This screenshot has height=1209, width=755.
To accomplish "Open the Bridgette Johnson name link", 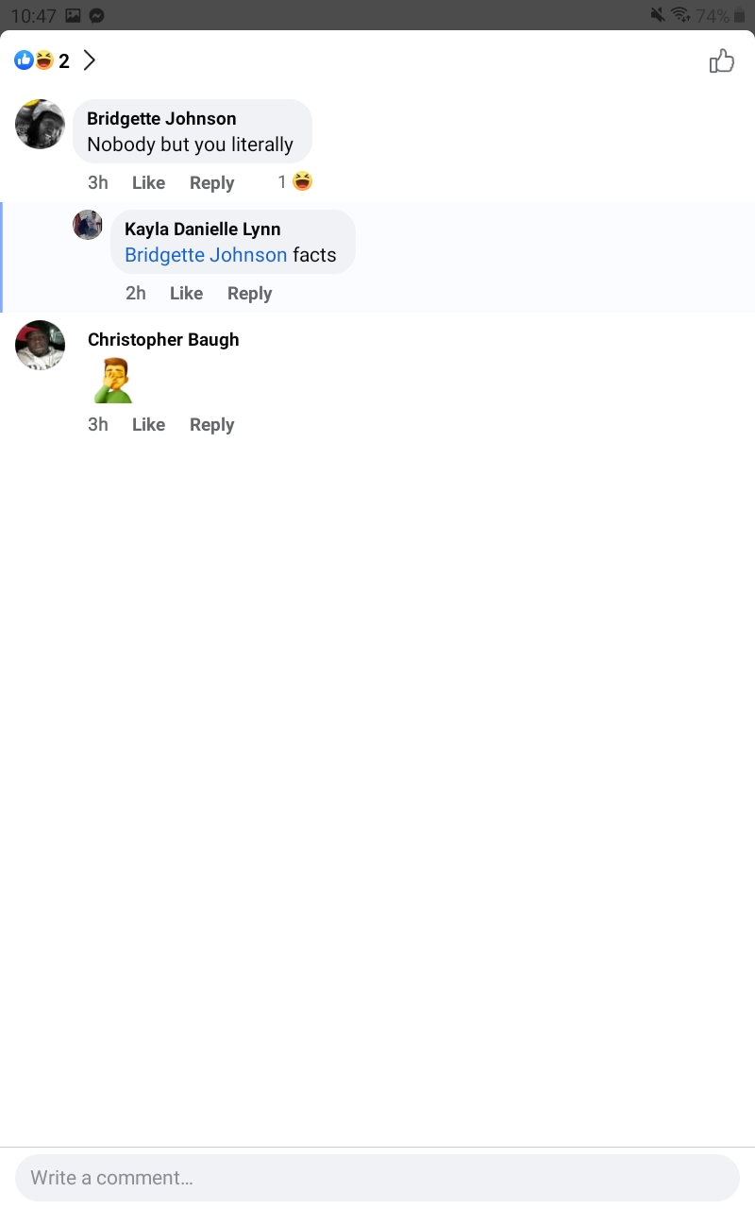I will click(161, 118).
